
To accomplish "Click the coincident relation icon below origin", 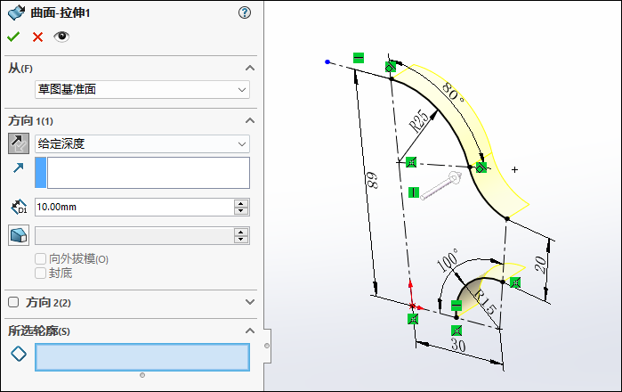I will (x=413, y=319).
